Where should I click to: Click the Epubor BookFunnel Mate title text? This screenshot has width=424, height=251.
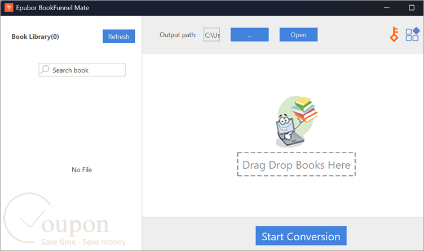click(52, 7)
